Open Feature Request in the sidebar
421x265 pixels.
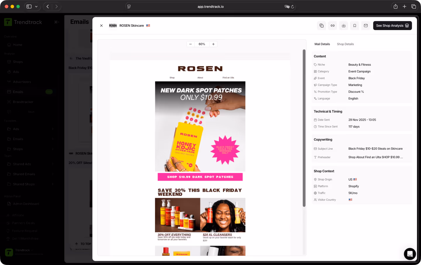25,231
